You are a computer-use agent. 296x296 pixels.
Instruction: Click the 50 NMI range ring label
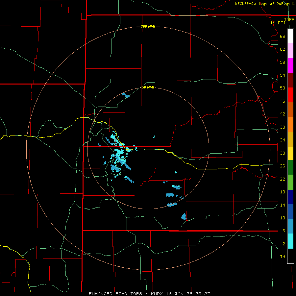coord(148,87)
